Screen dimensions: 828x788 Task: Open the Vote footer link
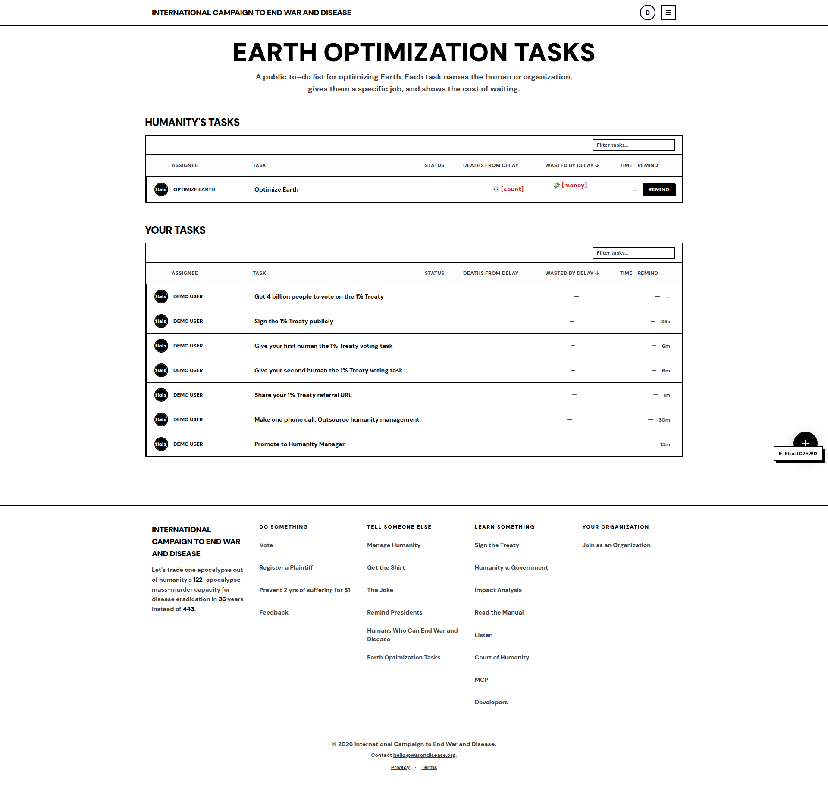click(266, 545)
